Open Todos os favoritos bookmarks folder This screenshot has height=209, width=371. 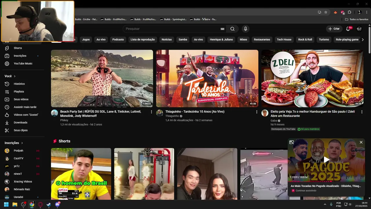pos(357,19)
